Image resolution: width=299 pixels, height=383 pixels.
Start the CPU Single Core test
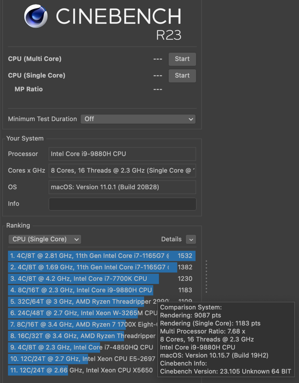click(182, 76)
